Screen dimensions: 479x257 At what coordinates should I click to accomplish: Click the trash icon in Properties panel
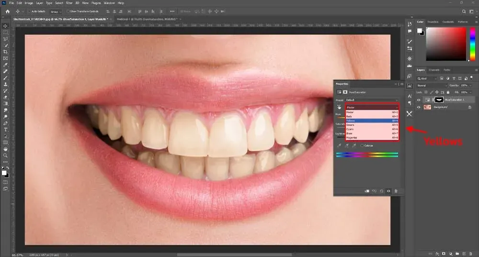tap(396, 191)
